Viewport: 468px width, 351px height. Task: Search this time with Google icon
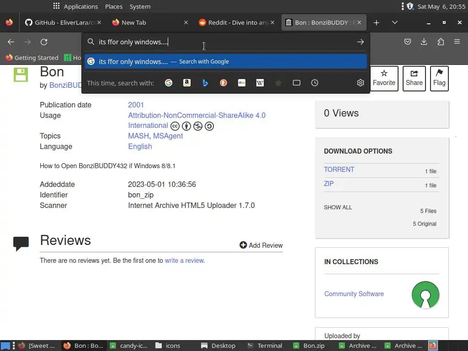pos(169,83)
